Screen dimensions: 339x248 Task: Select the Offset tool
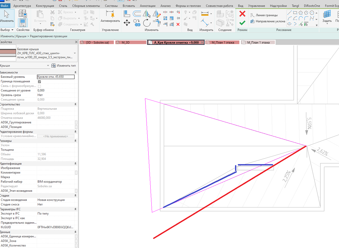(137, 13)
